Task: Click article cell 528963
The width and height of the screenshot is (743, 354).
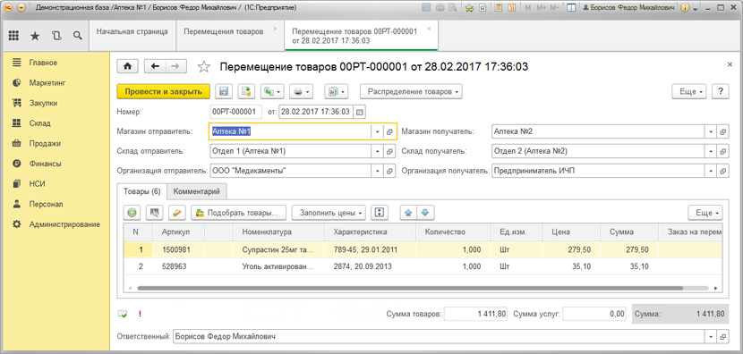Action: pos(178,266)
